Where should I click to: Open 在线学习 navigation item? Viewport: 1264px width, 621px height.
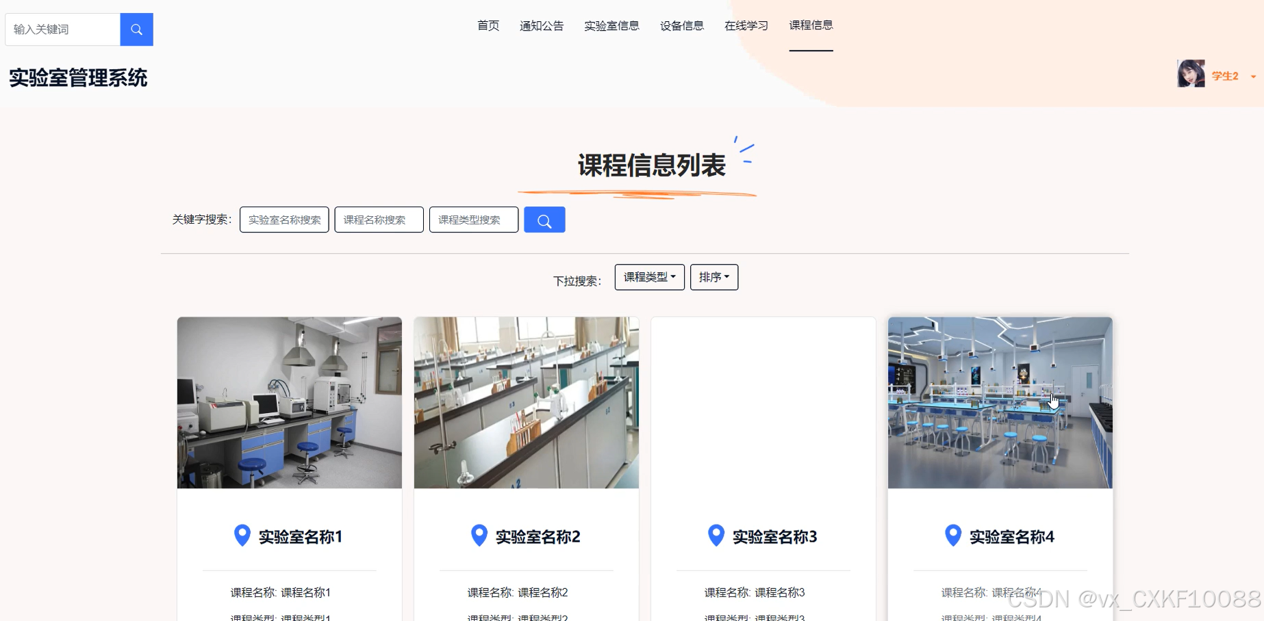tap(746, 26)
